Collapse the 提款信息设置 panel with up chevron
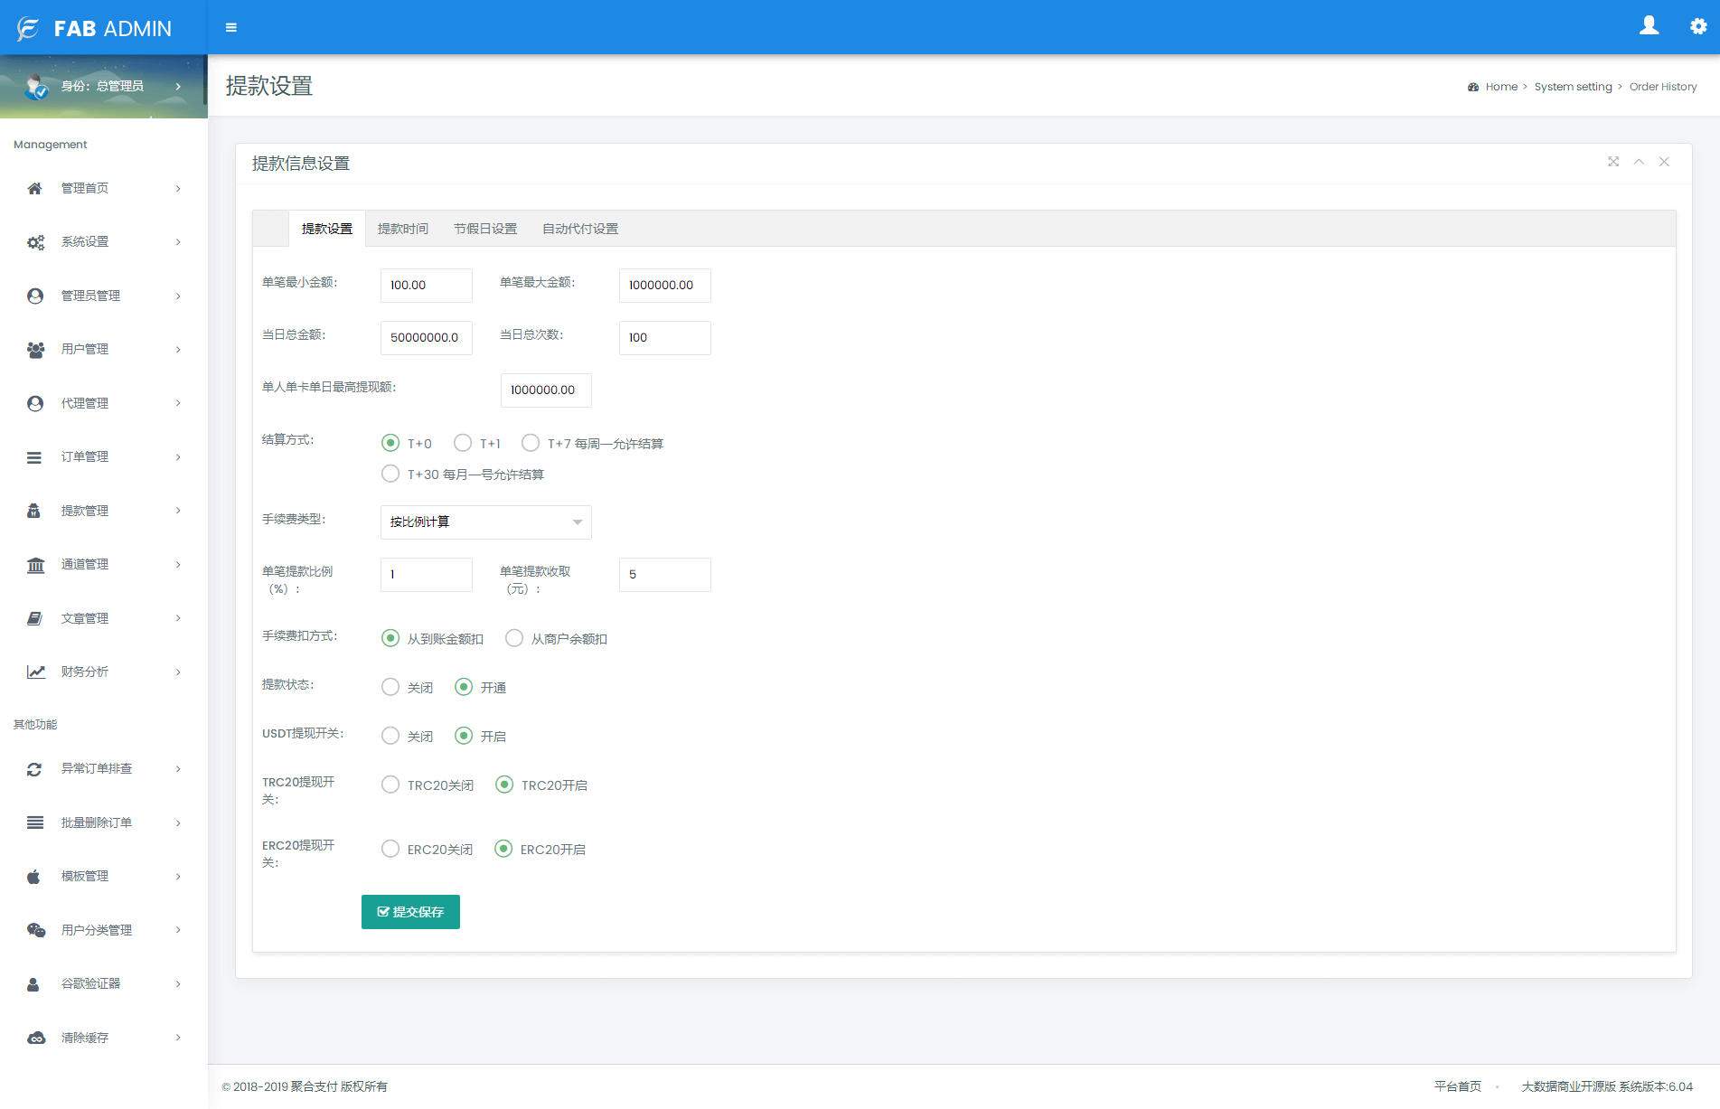 [1639, 162]
